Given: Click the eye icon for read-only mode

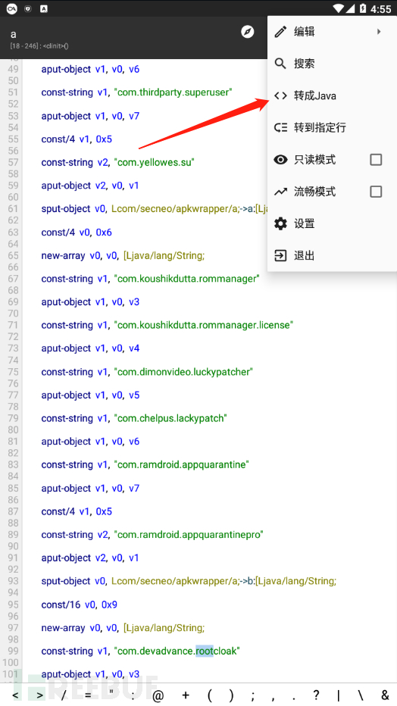Looking at the screenshot, I should (280, 159).
